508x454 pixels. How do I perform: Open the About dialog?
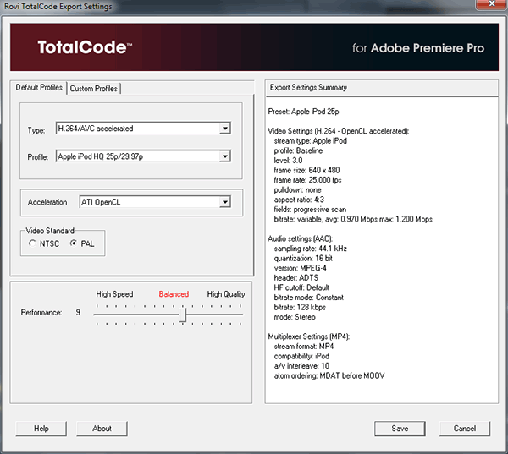pyautogui.click(x=102, y=429)
